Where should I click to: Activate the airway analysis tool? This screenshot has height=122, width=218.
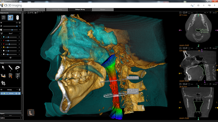pyautogui.click(x=10, y=76)
